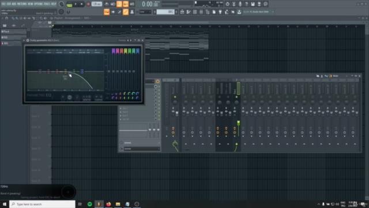Click the content library download icon
Screen dimensions: 369x208
tap(239, 12)
